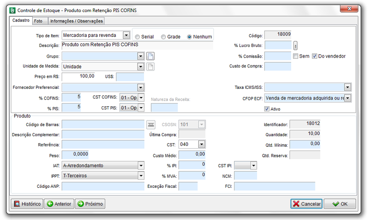
Task: Expand the Tipo de Item dropdown
Action: (126, 35)
